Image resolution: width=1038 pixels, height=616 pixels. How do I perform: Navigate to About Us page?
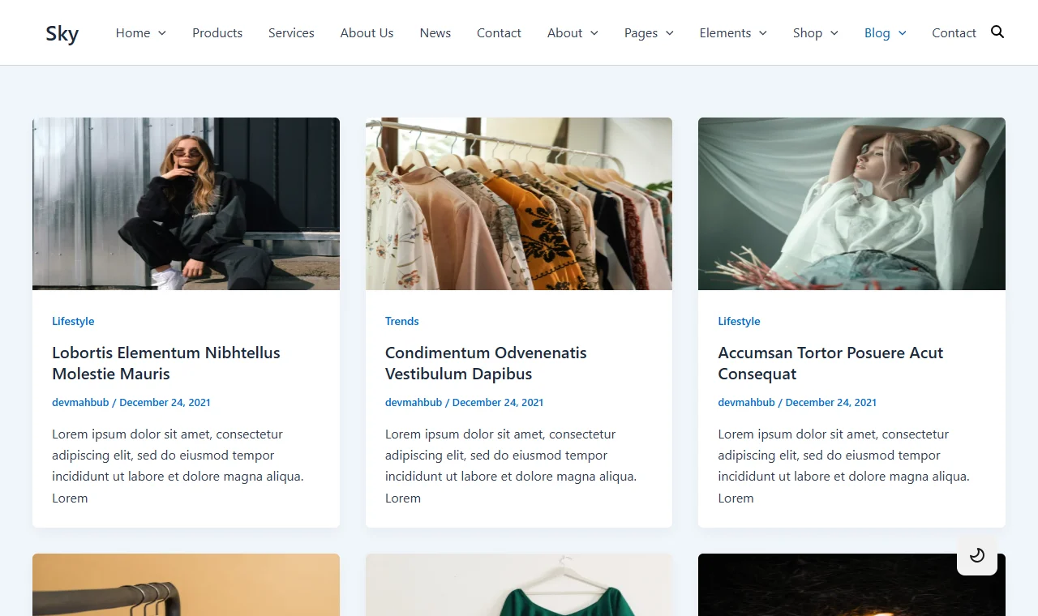tap(367, 33)
